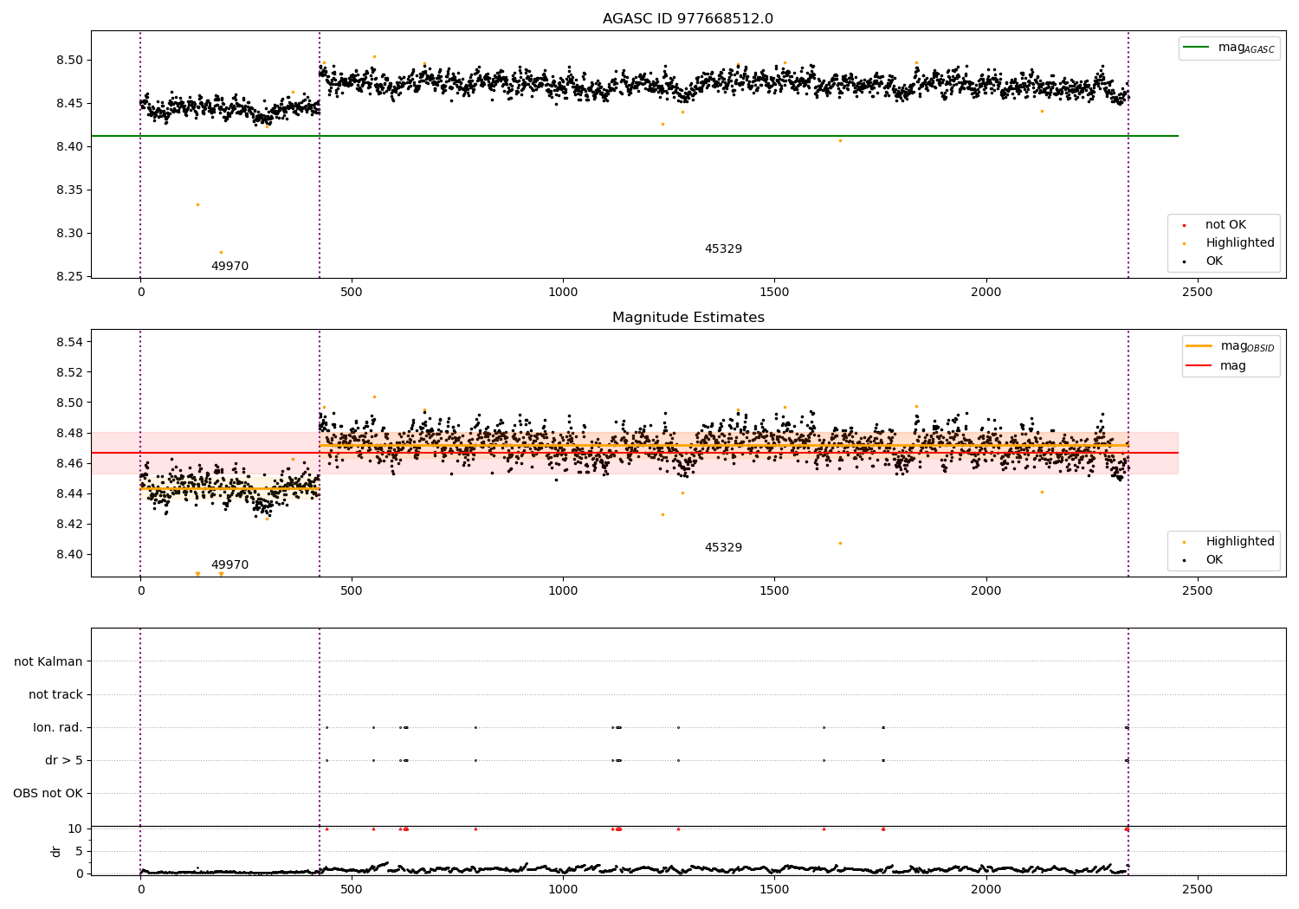Click the highlighted point near 8.41 at x≈1650 in middle panel
Viewport: 1299px width, 909px height.
840,543
